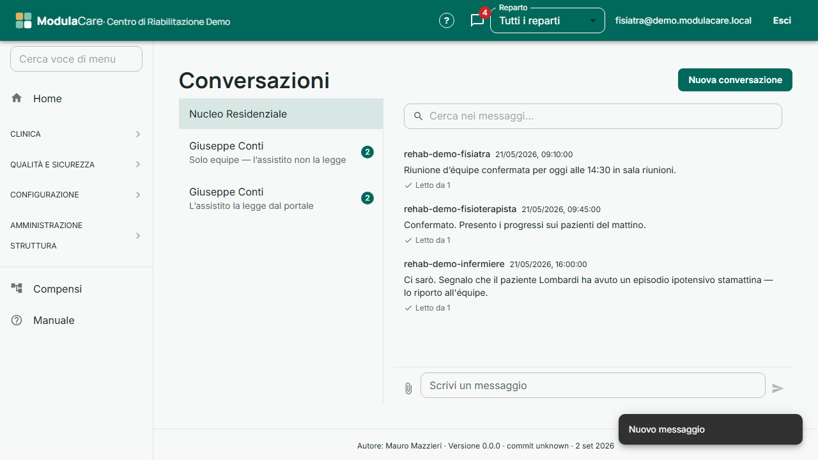The width and height of the screenshot is (818, 460).
Task: Expand the CLINICA menu section
Action: (76, 134)
